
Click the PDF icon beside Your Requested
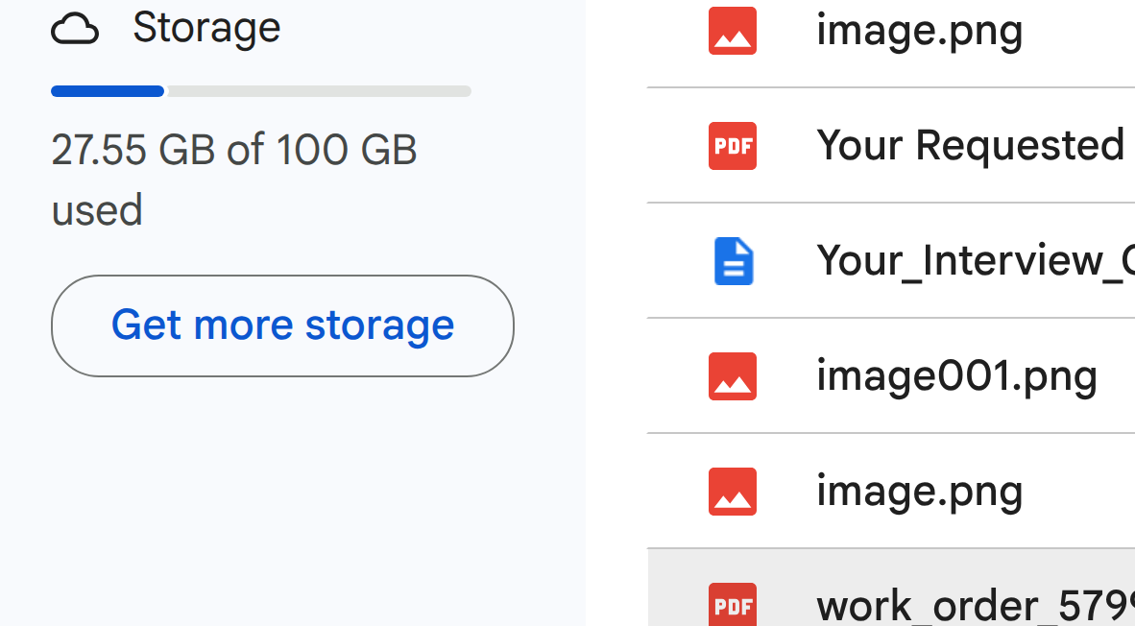point(733,146)
